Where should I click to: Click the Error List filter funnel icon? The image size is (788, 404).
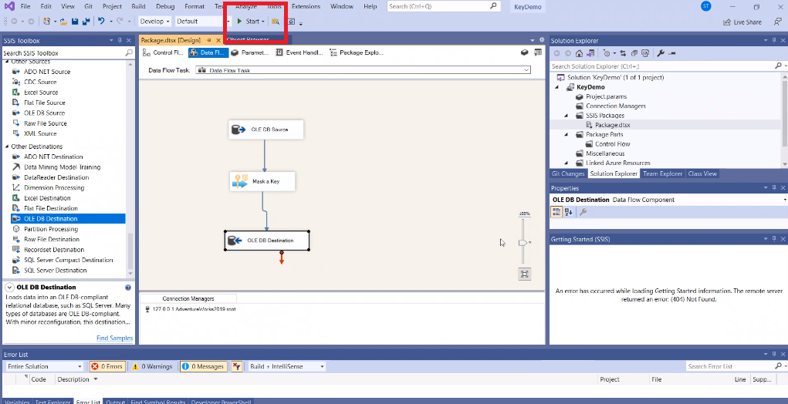point(237,366)
